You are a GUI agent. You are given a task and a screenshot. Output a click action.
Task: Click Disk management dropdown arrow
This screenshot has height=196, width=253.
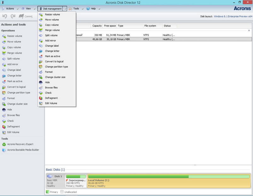pos(65,9)
